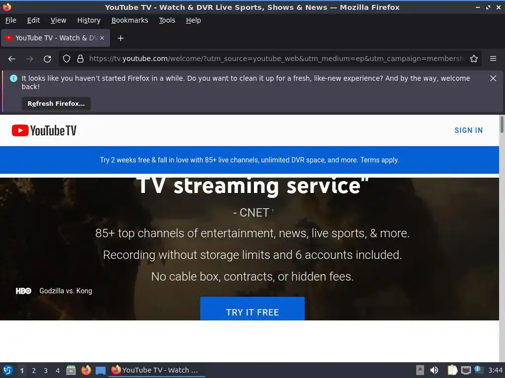This screenshot has width=505, height=378.
Task: Click the Refresh Firefox button
Action: [x=56, y=104]
